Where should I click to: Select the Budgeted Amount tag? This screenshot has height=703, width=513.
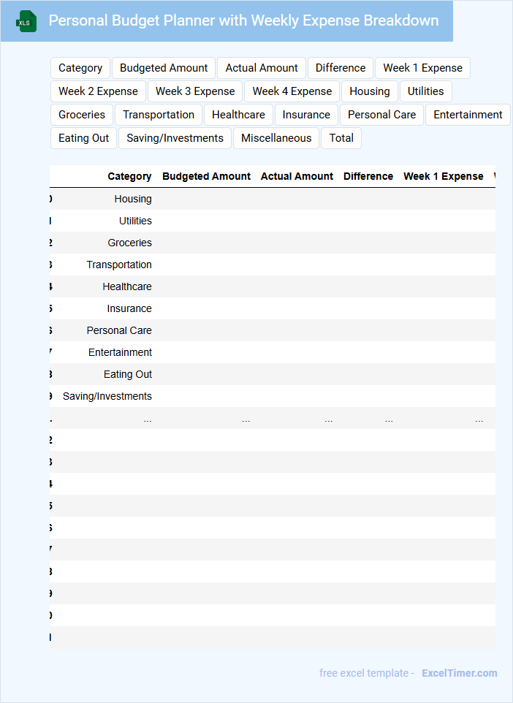point(164,68)
